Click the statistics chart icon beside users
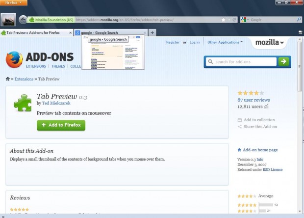The width and height of the screenshot is (304, 218). tap(267, 107)
